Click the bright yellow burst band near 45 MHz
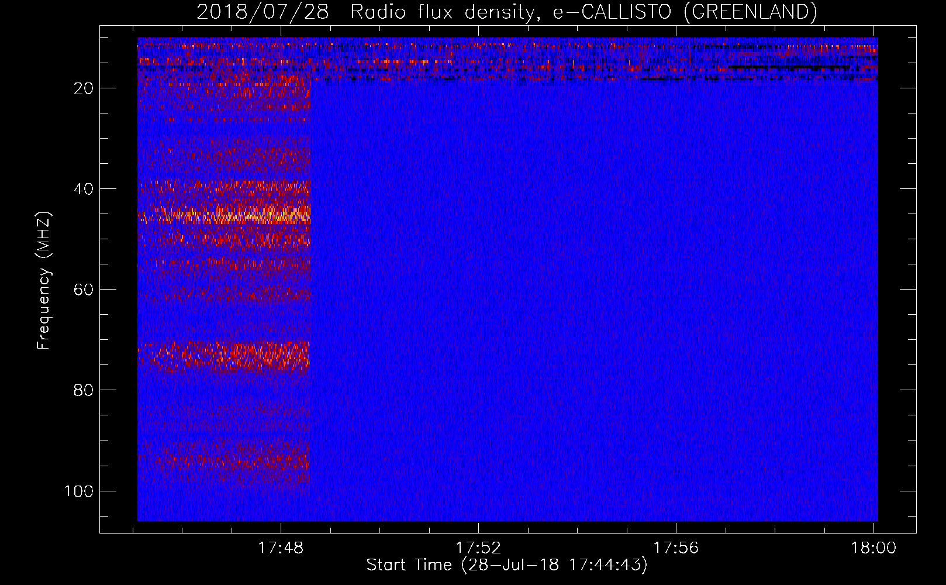Screen dimensions: 946x585 tap(224, 214)
